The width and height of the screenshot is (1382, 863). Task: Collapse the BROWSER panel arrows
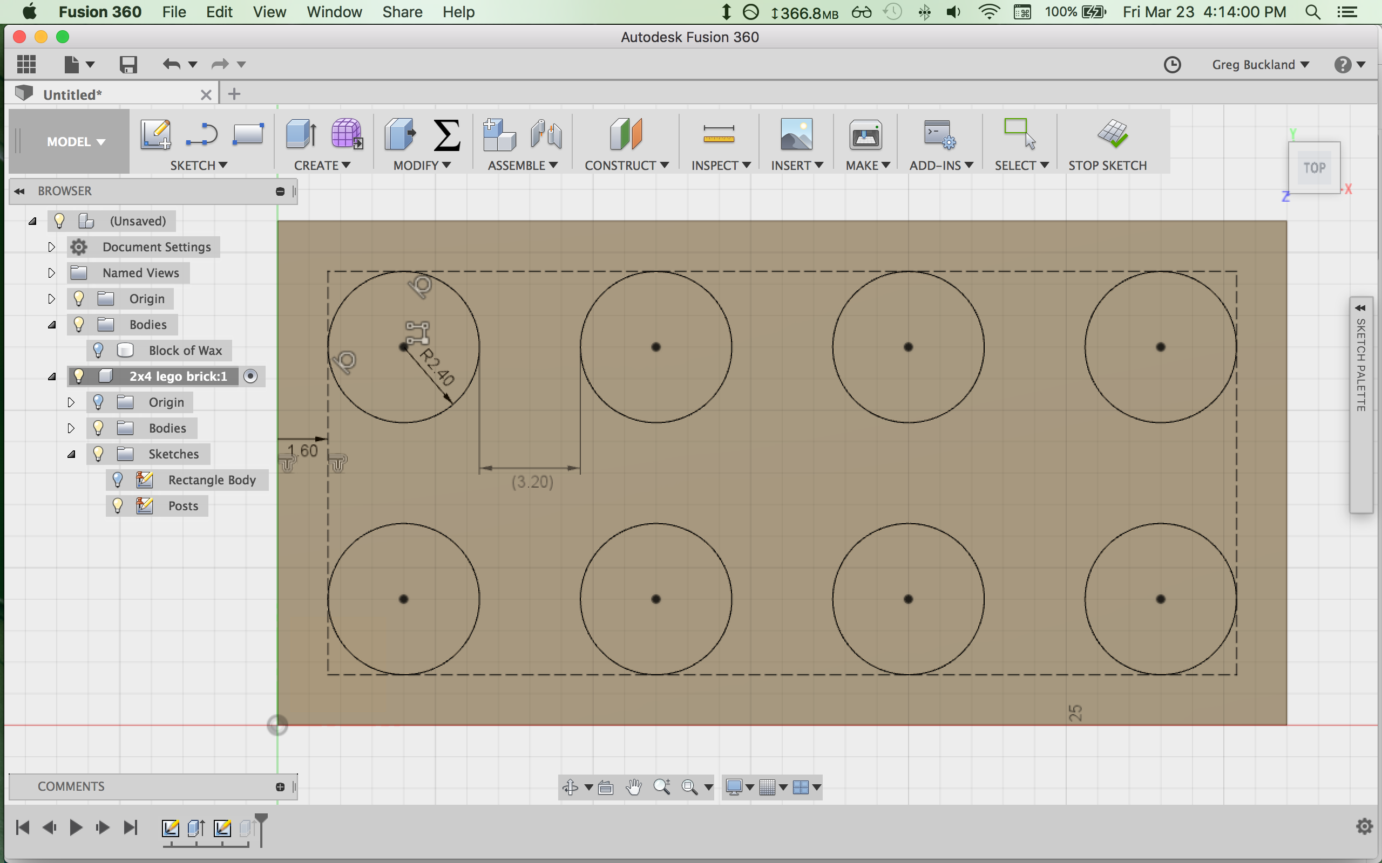[19, 191]
